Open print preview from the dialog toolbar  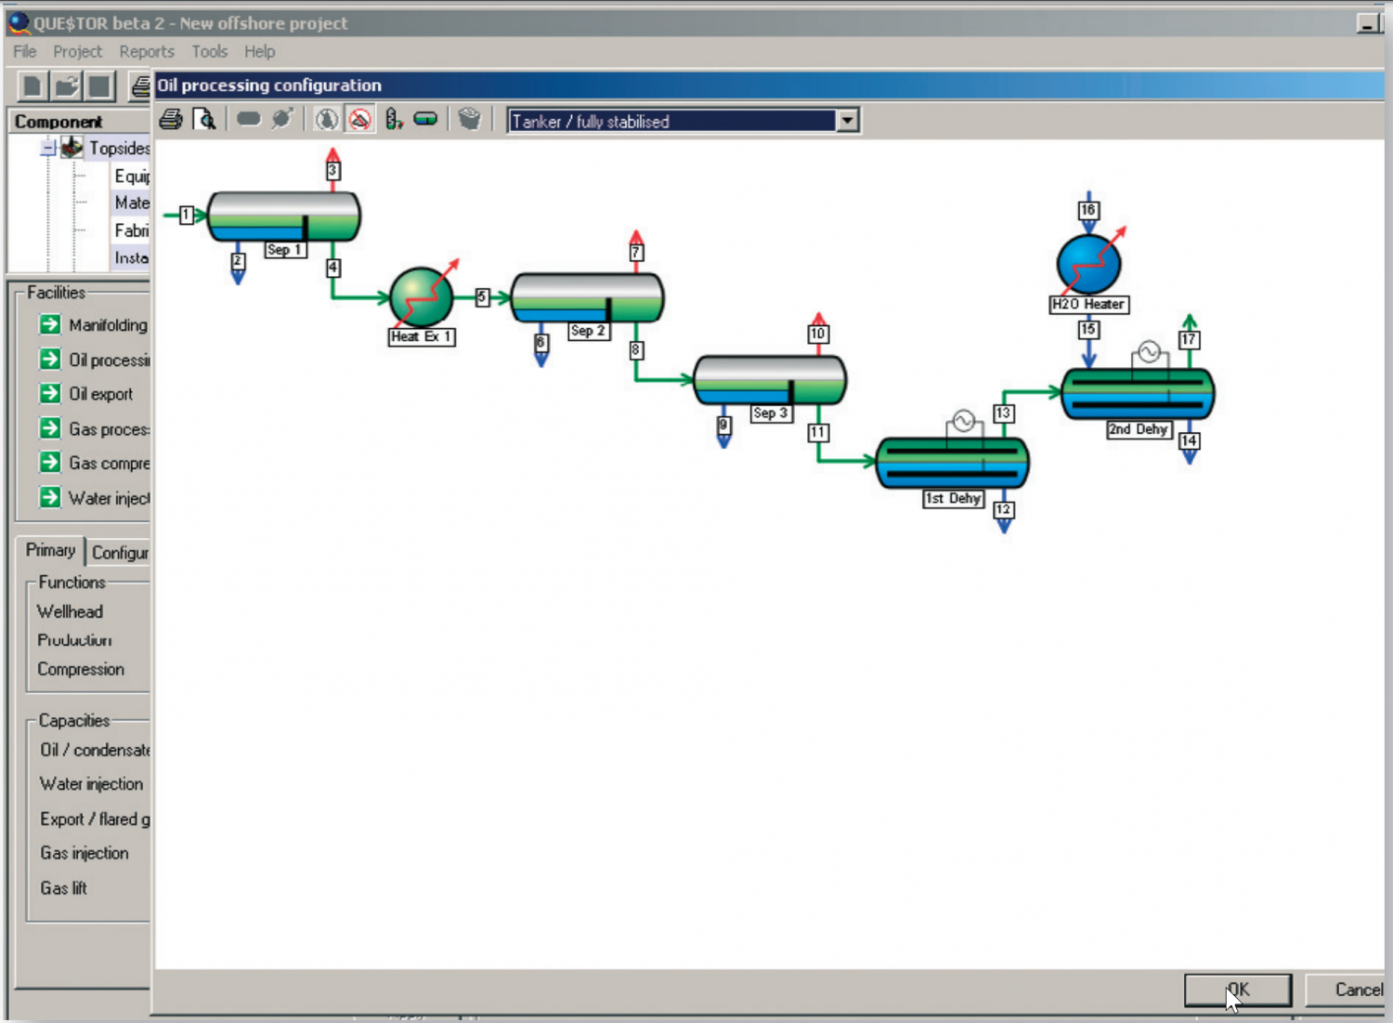click(204, 120)
